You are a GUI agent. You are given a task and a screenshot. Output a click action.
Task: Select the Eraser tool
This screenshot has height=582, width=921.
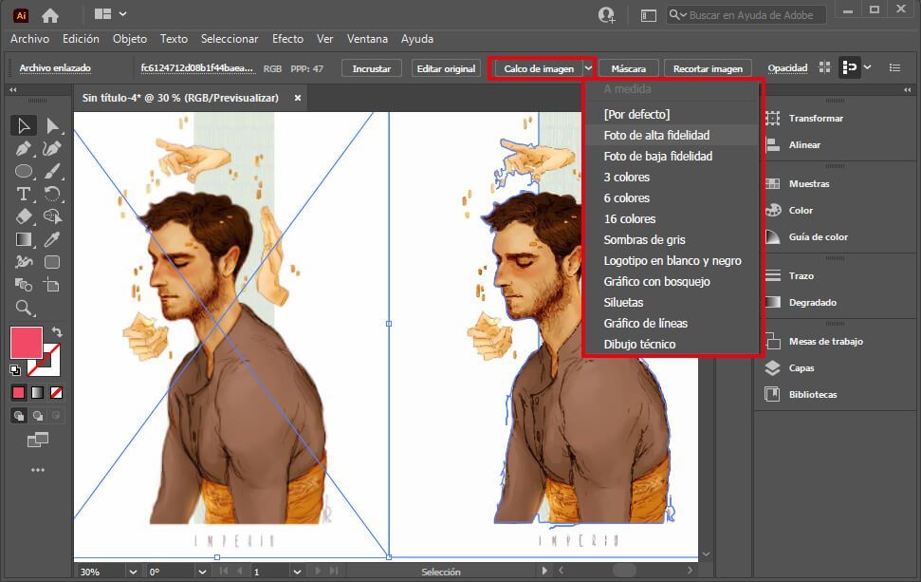(x=24, y=216)
